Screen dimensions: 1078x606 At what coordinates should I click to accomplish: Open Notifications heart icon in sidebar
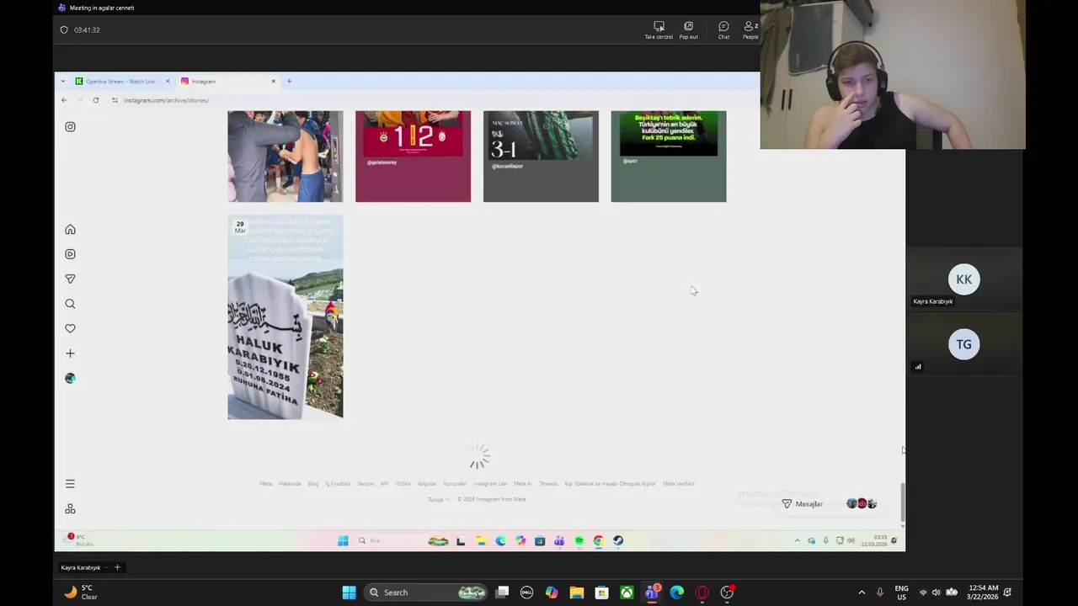(70, 328)
